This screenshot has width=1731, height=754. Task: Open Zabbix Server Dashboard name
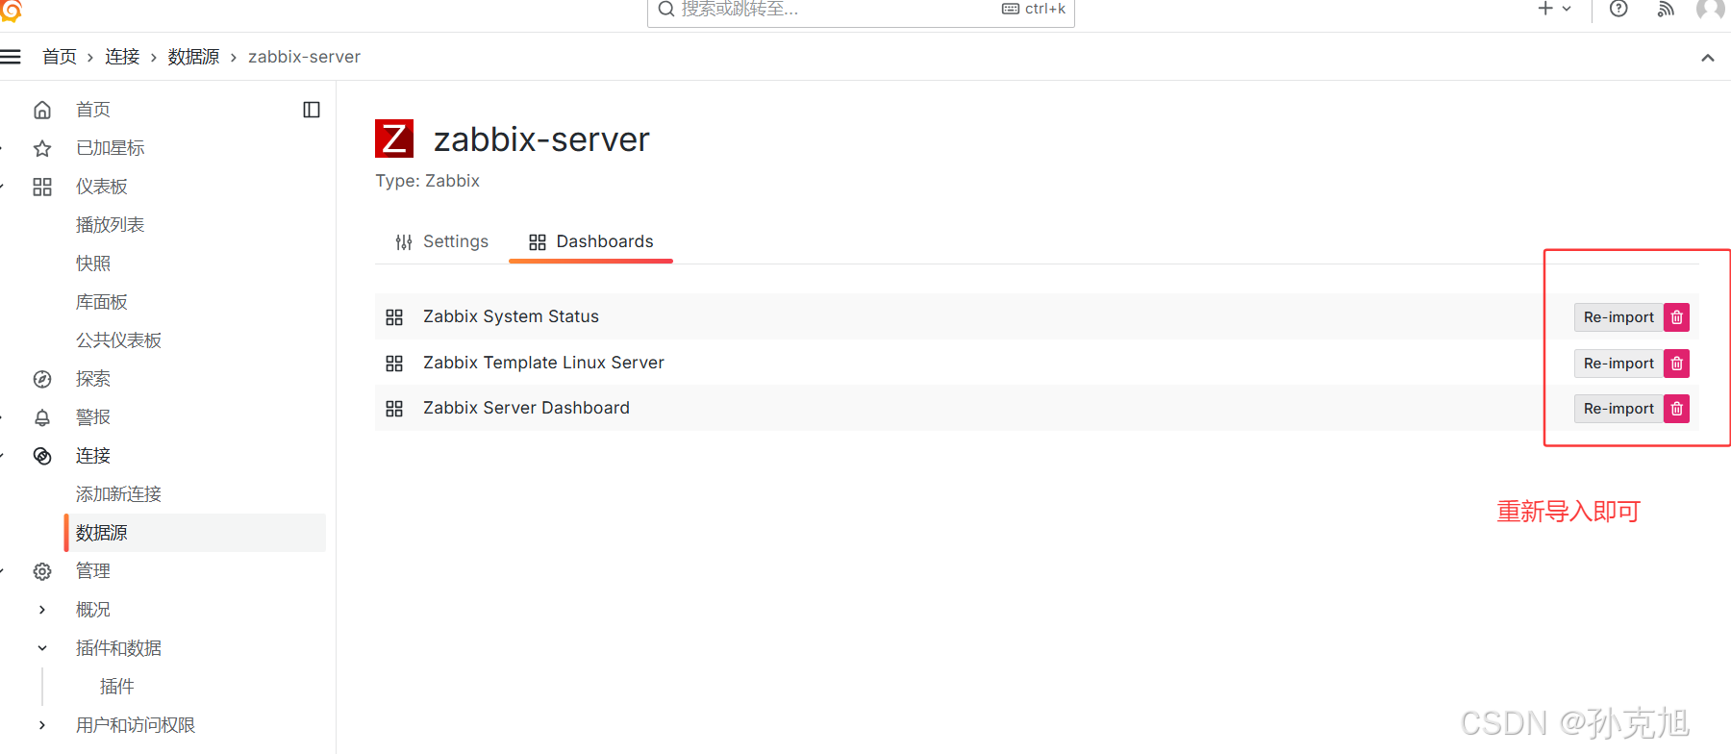pos(526,408)
